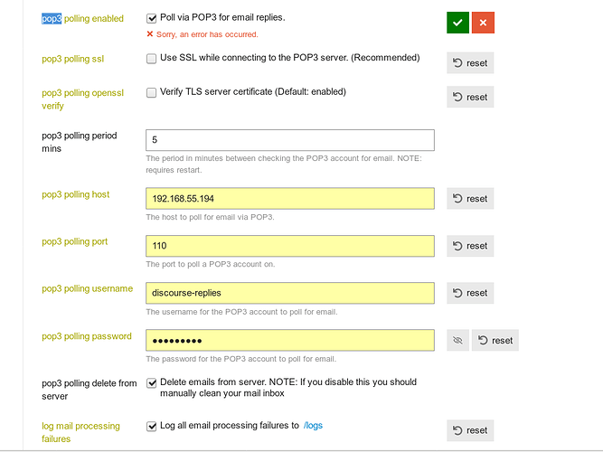This screenshot has height=452, width=603.
Task: Cancel pop3 polling enabled change with red X
Action: tap(483, 23)
